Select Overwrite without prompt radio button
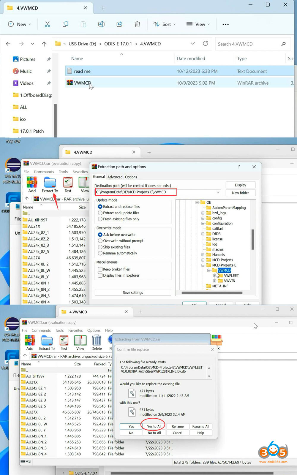Screen dimensions: 297x475 (100, 241)
